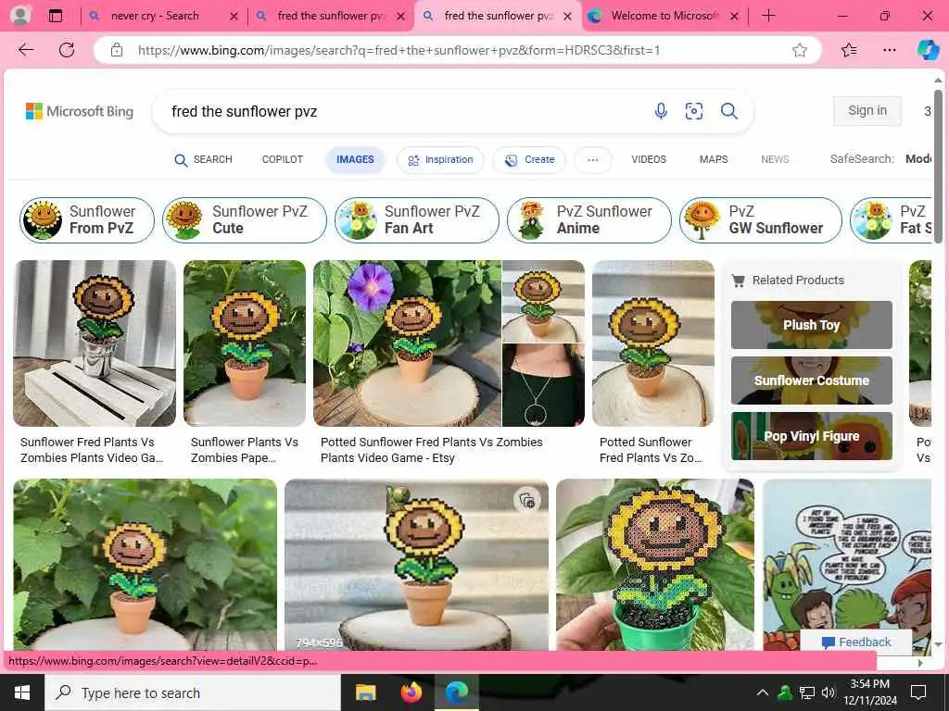Open tab actions menu icon
The height and width of the screenshot is (711, 949).
pyautogui.click(x=55, y=16)
